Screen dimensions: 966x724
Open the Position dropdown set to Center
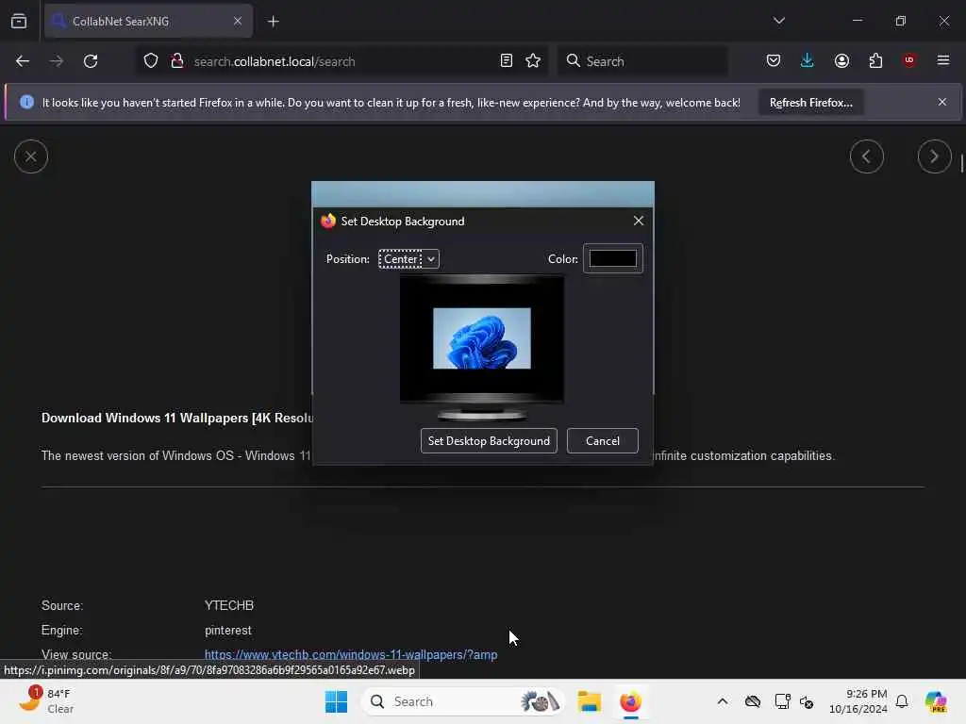(x=408, y=259)
